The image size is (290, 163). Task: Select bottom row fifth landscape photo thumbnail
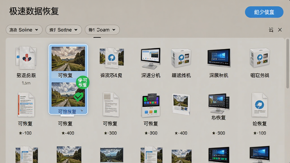coord(182,156)
